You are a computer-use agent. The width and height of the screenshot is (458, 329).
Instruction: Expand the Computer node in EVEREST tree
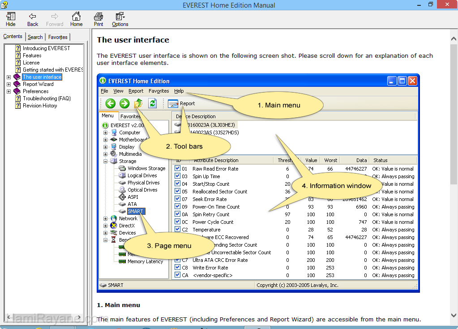click(x=106, y=132)
